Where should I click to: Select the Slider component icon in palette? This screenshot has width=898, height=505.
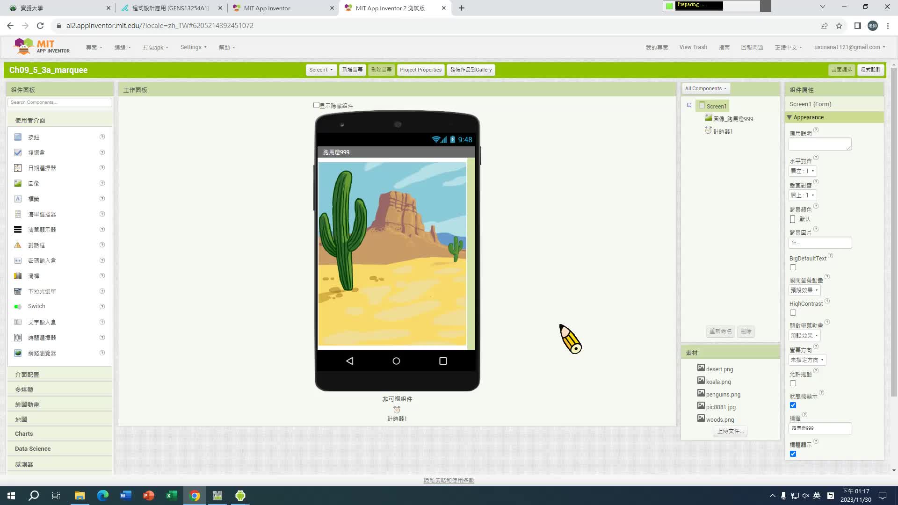click(18, 276)
